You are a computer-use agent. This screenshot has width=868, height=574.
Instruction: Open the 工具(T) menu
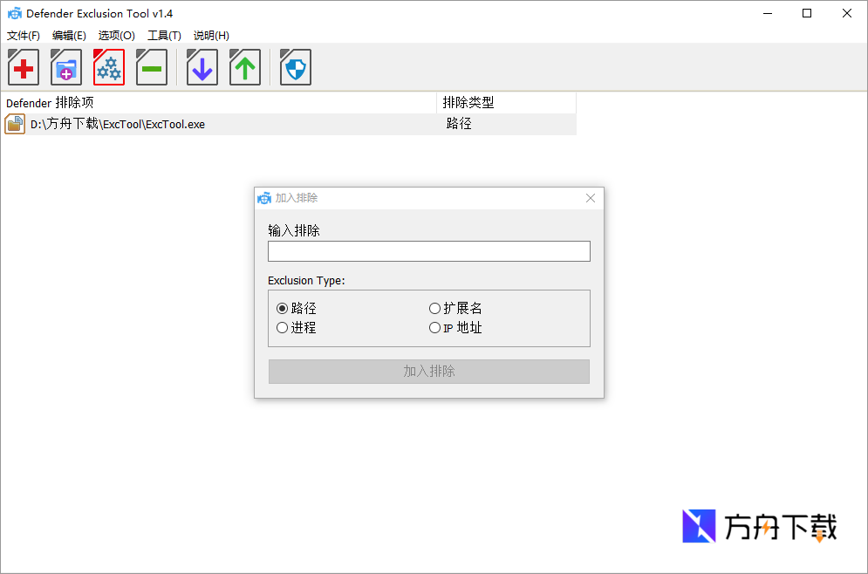(164, 36)
